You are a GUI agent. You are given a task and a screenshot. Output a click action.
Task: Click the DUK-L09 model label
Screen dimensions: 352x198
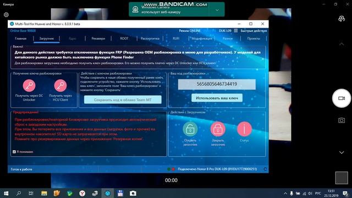tap(225, 31)
